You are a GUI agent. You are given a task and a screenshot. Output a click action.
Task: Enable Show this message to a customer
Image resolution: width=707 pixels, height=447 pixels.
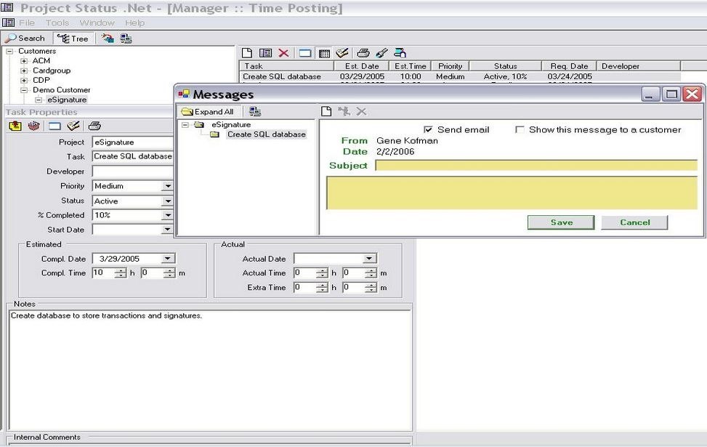pos(520,129)
